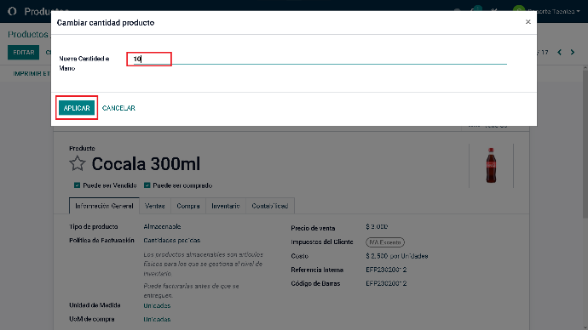Mark Cocala 300ml as favorite star
The height and width of the screenshot is (330, 588).
(x=78, y=163)
